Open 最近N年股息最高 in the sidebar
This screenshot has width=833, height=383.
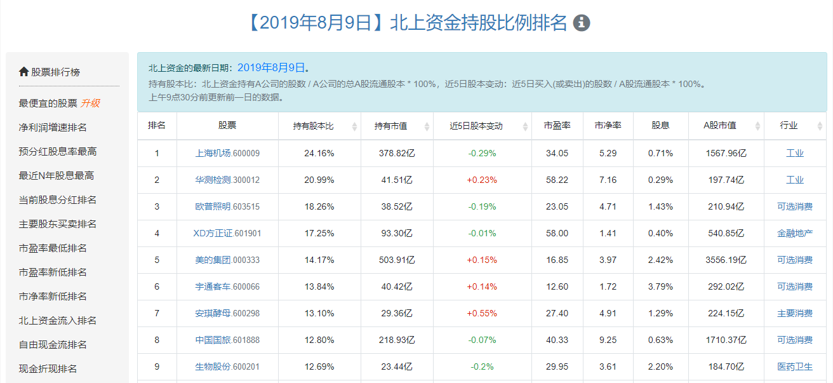(57, 176)
